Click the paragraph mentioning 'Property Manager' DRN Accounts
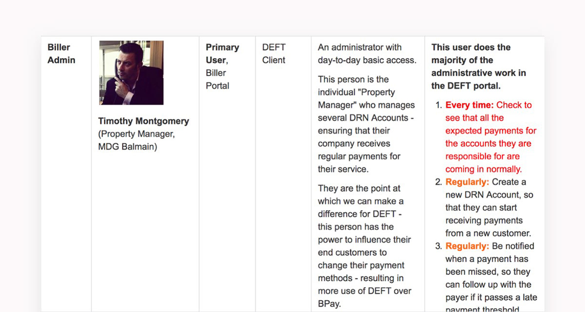 tap(366, 124)
